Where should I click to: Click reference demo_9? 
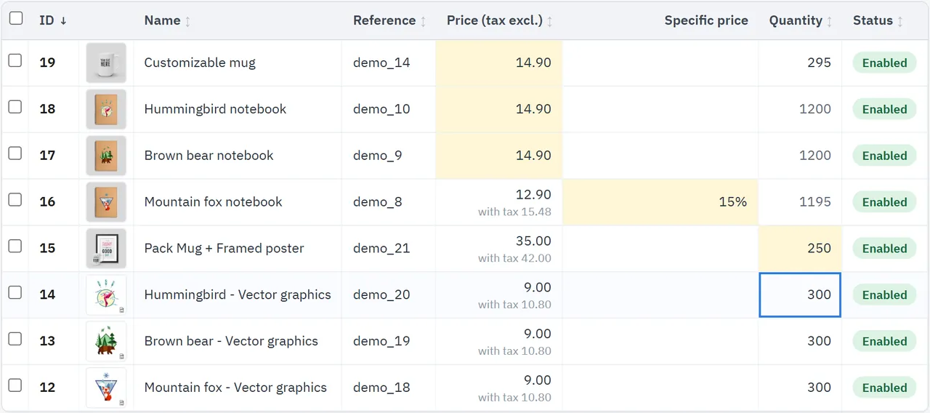(x=377, y=156)
